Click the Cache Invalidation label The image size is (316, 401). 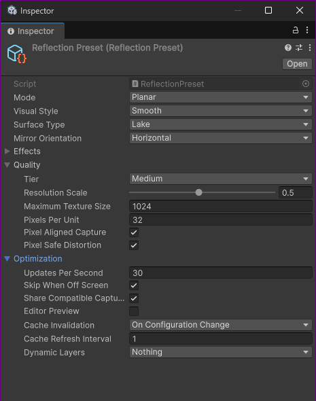click(x=59, y=325)
